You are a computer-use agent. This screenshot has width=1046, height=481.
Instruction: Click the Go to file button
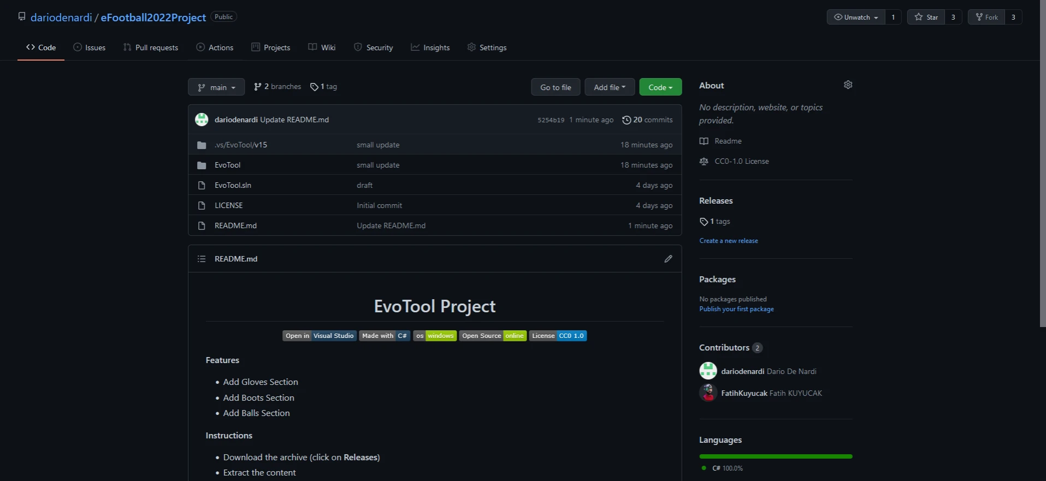pos(555,87)
